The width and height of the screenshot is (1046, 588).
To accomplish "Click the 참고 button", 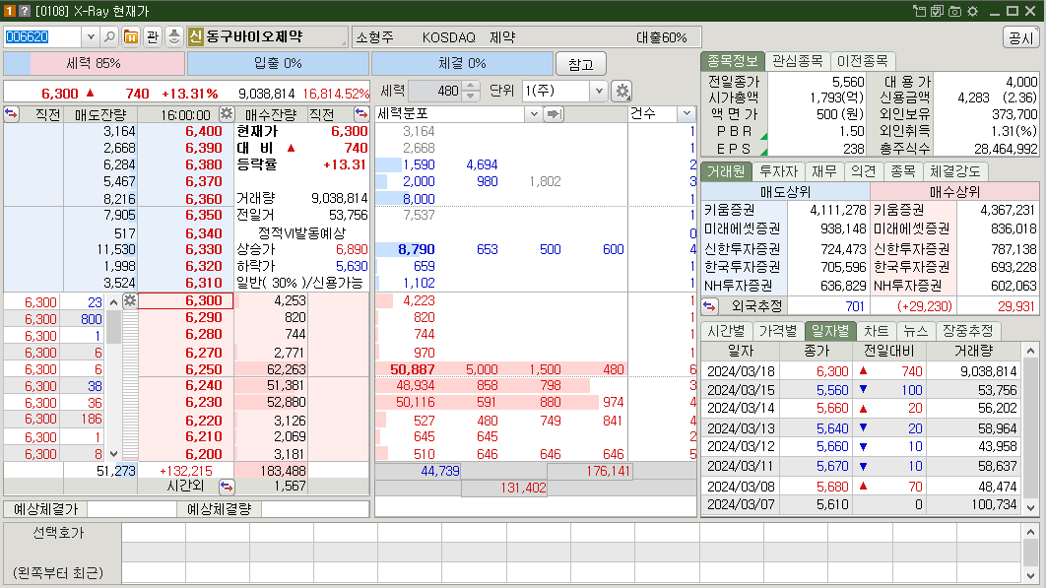I will click(x=580, y=64).
